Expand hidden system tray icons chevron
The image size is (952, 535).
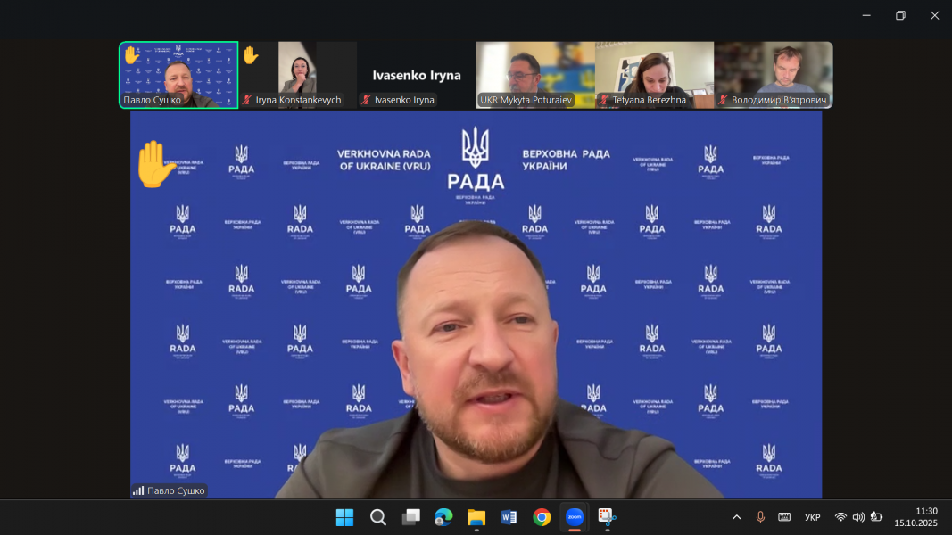pyautogui.click(x=736, y=517)
